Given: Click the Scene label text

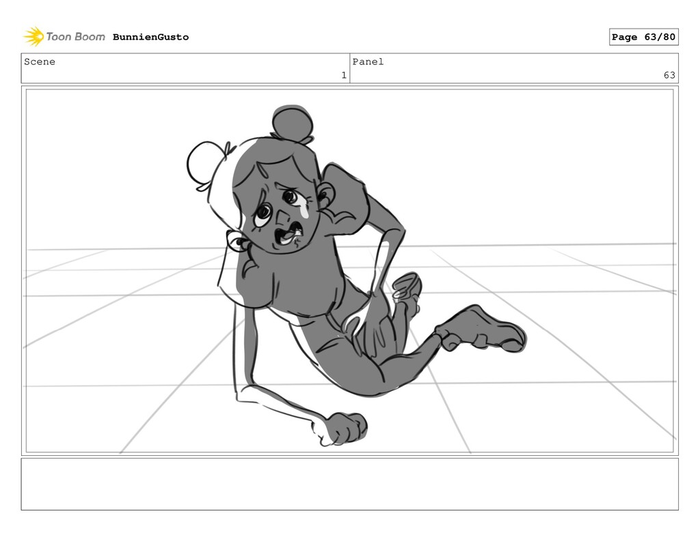Looking at the screenshot, I should [40, 62].
